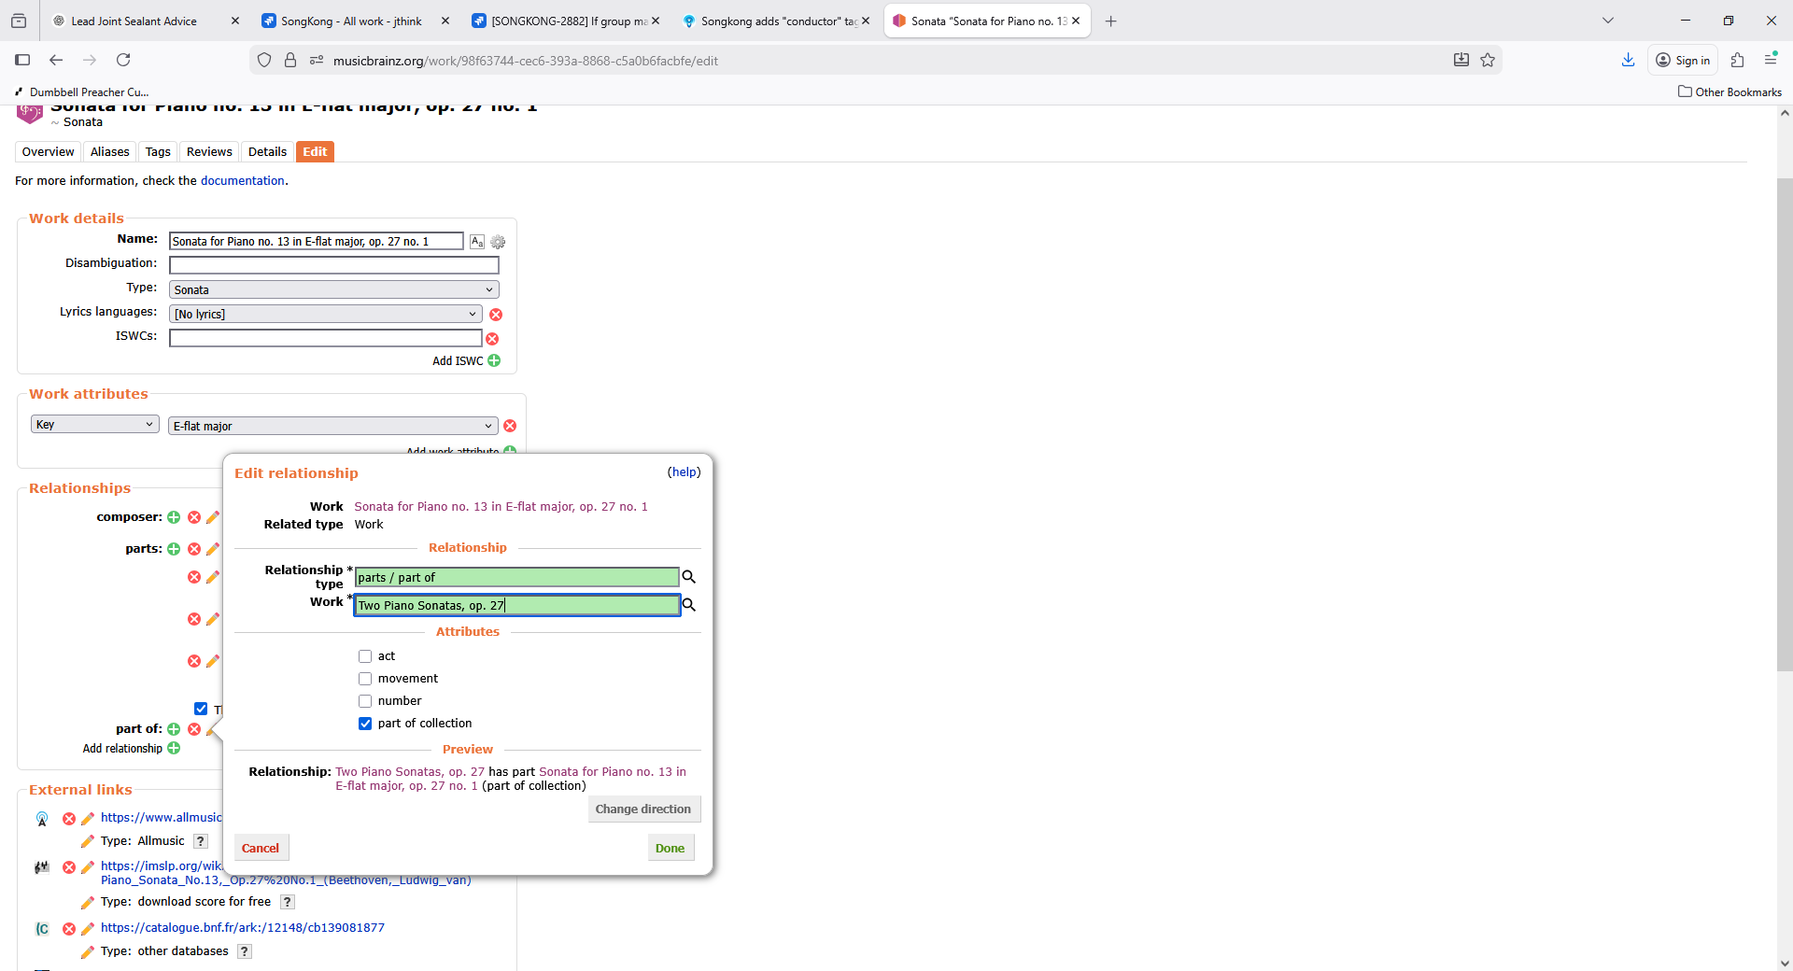1793x971 pixels.
Task: Remove the lyrics language with red X
Action: click(496, 315)
